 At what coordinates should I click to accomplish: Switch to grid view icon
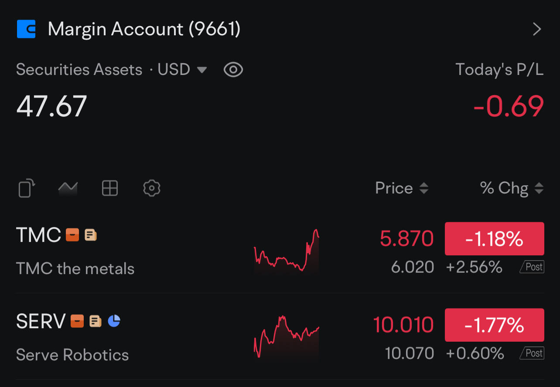click(x=110, y=188)
